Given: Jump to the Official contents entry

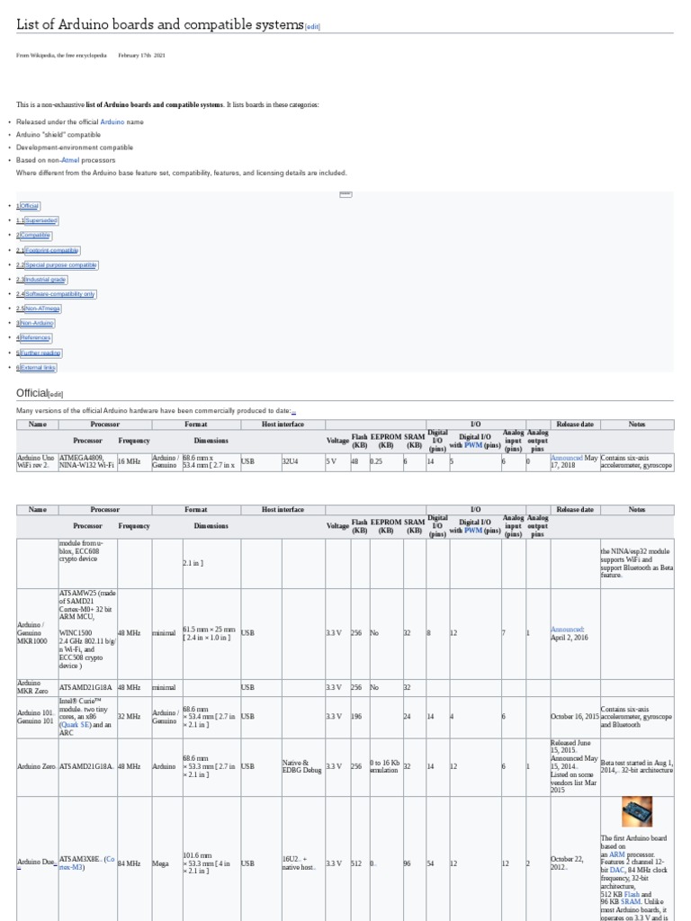Looking at the screenshot, I should tap(30, 206).
